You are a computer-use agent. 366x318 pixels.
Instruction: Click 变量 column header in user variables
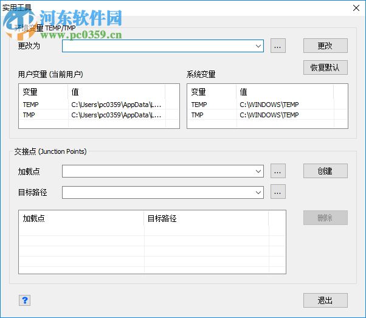43,92
